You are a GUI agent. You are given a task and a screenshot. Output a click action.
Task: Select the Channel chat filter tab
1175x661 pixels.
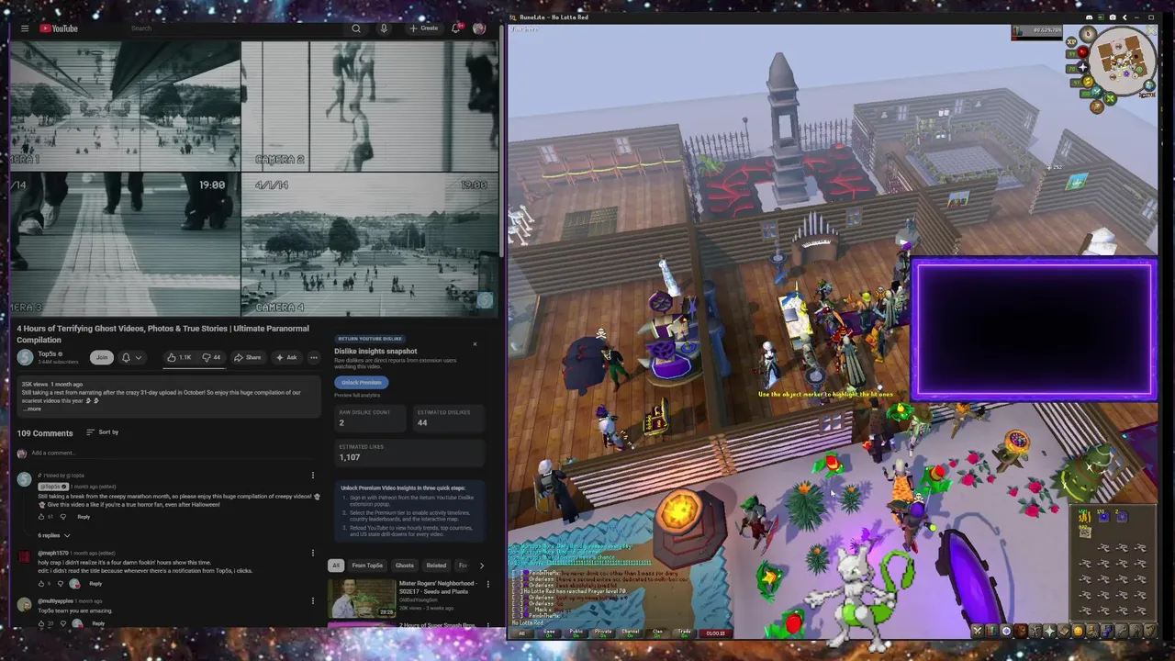630,633
